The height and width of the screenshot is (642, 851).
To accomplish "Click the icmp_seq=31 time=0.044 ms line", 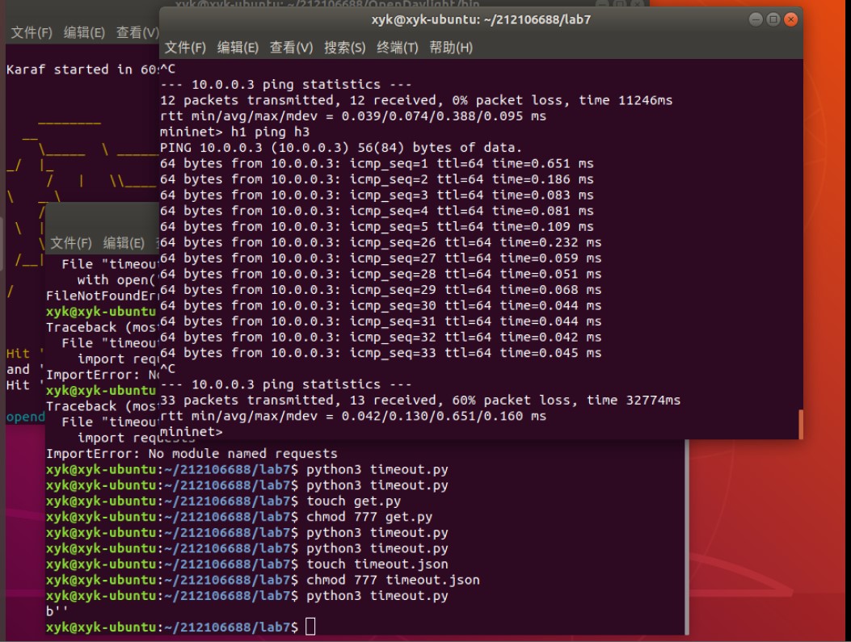I will pos(381,321).
